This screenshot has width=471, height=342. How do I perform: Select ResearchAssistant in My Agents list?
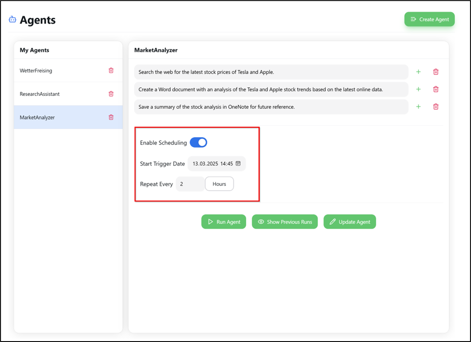[x=39, y=94]
